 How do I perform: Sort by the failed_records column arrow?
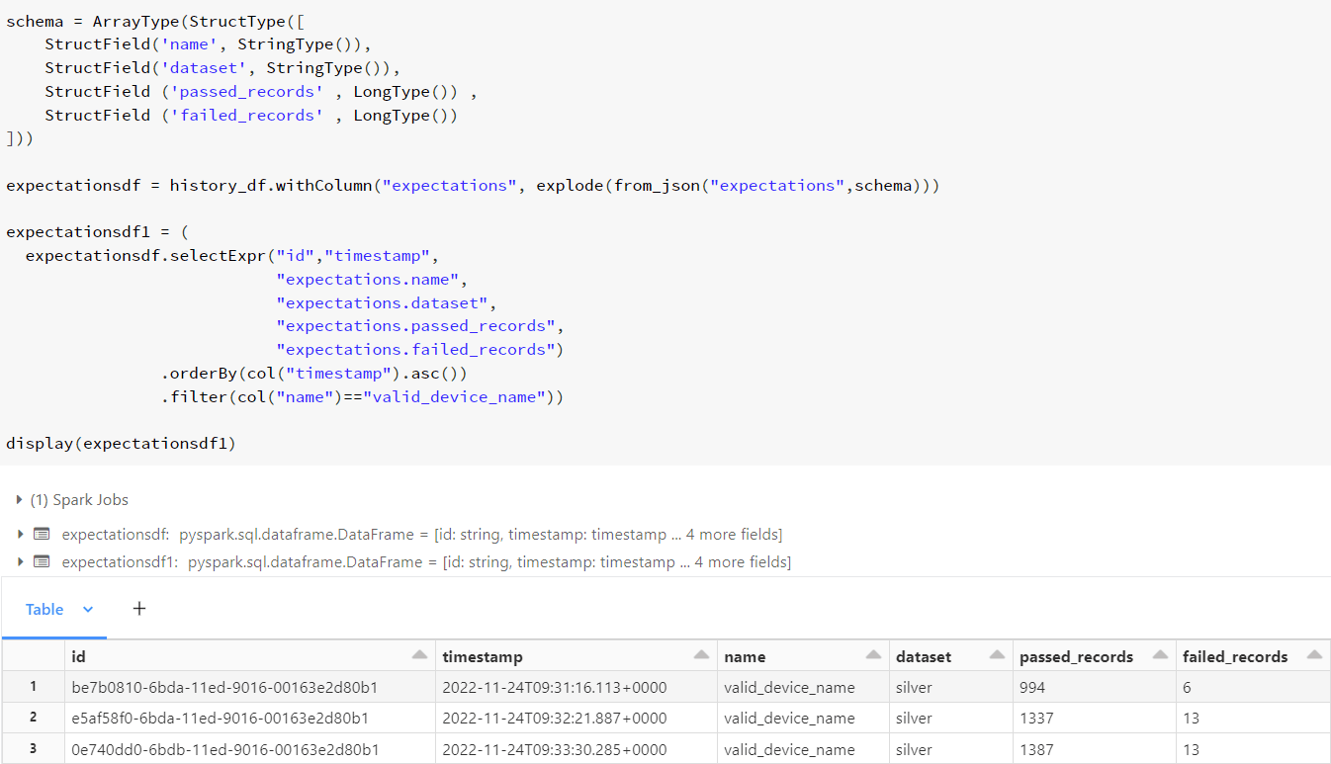[x=1313, y=656]
